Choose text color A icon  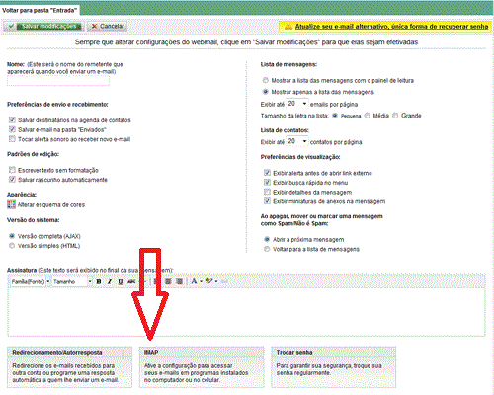194,281
